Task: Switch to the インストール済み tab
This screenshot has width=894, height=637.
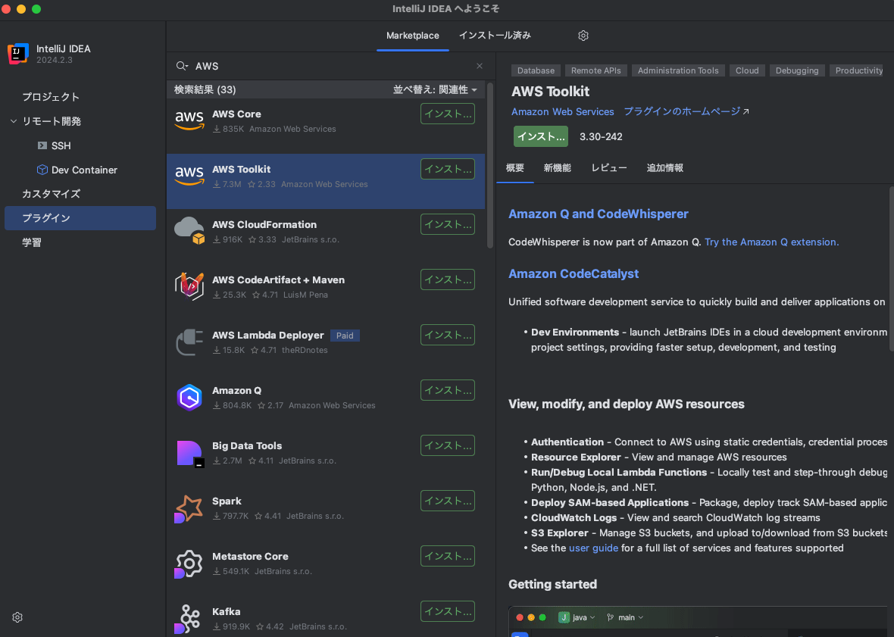Action: point(494,36)
